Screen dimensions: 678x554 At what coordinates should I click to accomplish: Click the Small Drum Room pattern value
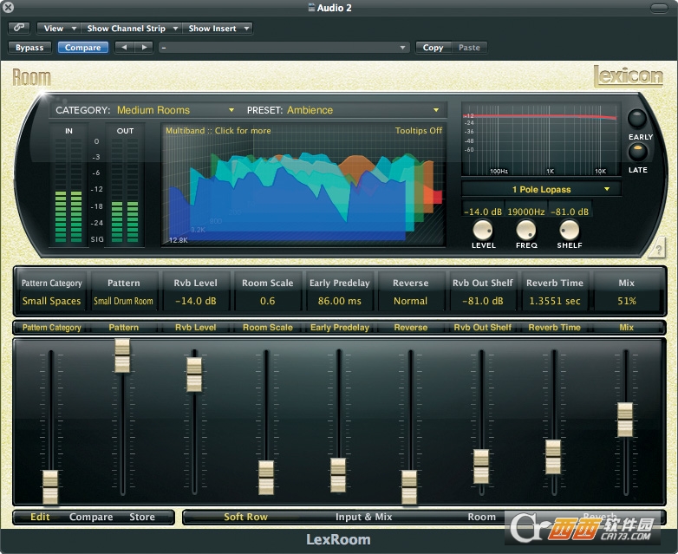click(x=123, y=301)
